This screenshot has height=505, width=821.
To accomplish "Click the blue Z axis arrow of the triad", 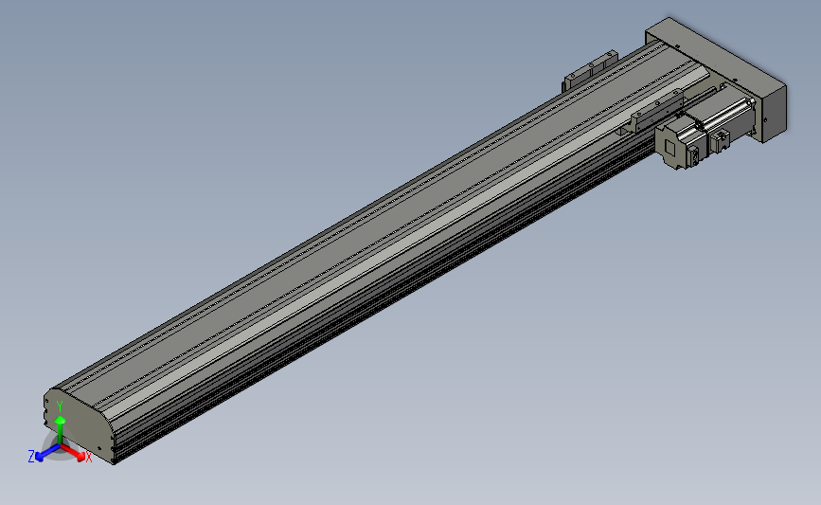I will 46,453.
